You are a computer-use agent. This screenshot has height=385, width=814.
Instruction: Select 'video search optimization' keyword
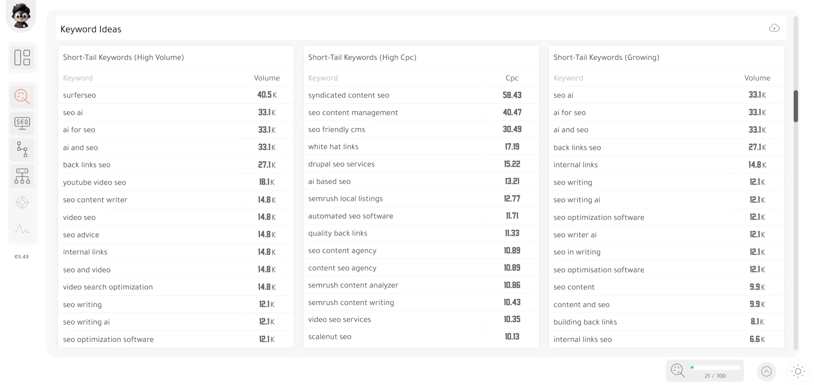coord(108,287)
